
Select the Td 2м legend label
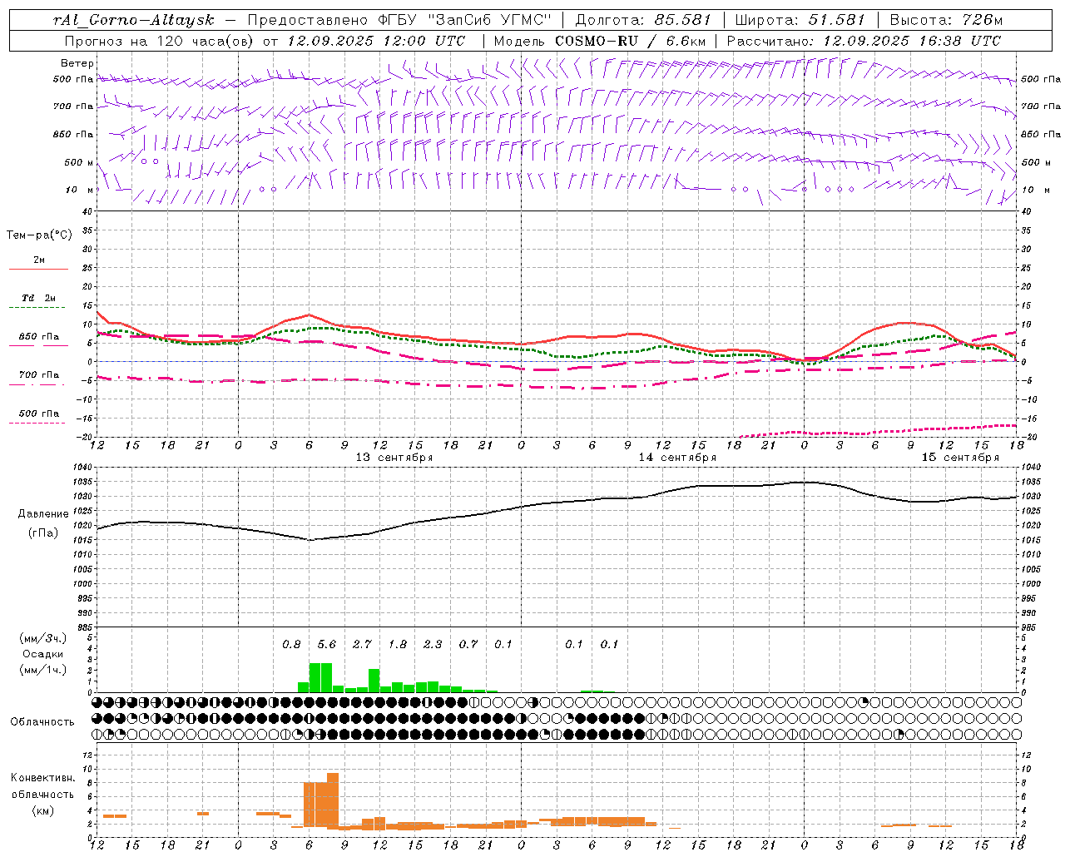coord(39,298)
